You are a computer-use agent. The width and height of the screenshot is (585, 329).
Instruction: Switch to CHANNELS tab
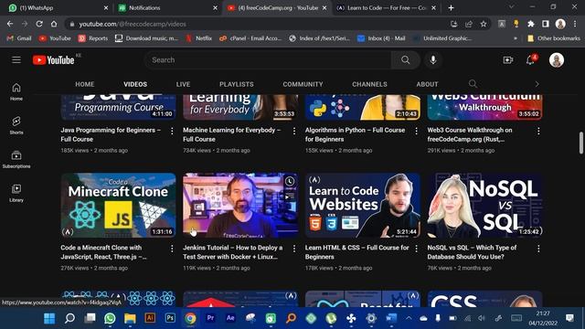369,84
